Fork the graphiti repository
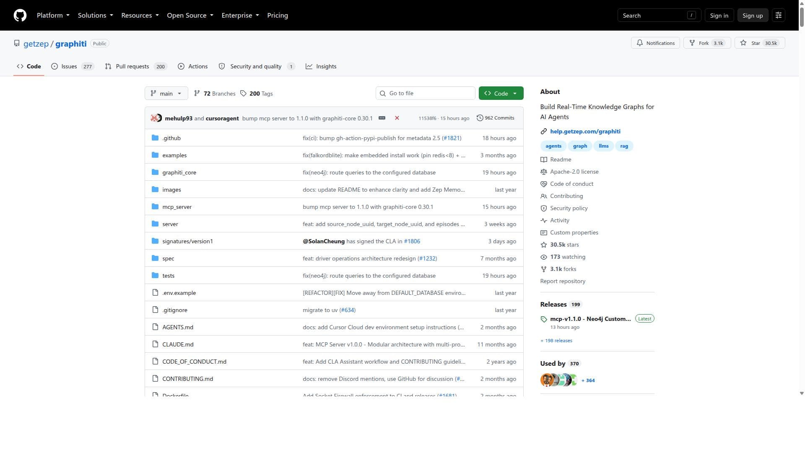The width and height of the screenshot is (805, 453). coord(707,43)
